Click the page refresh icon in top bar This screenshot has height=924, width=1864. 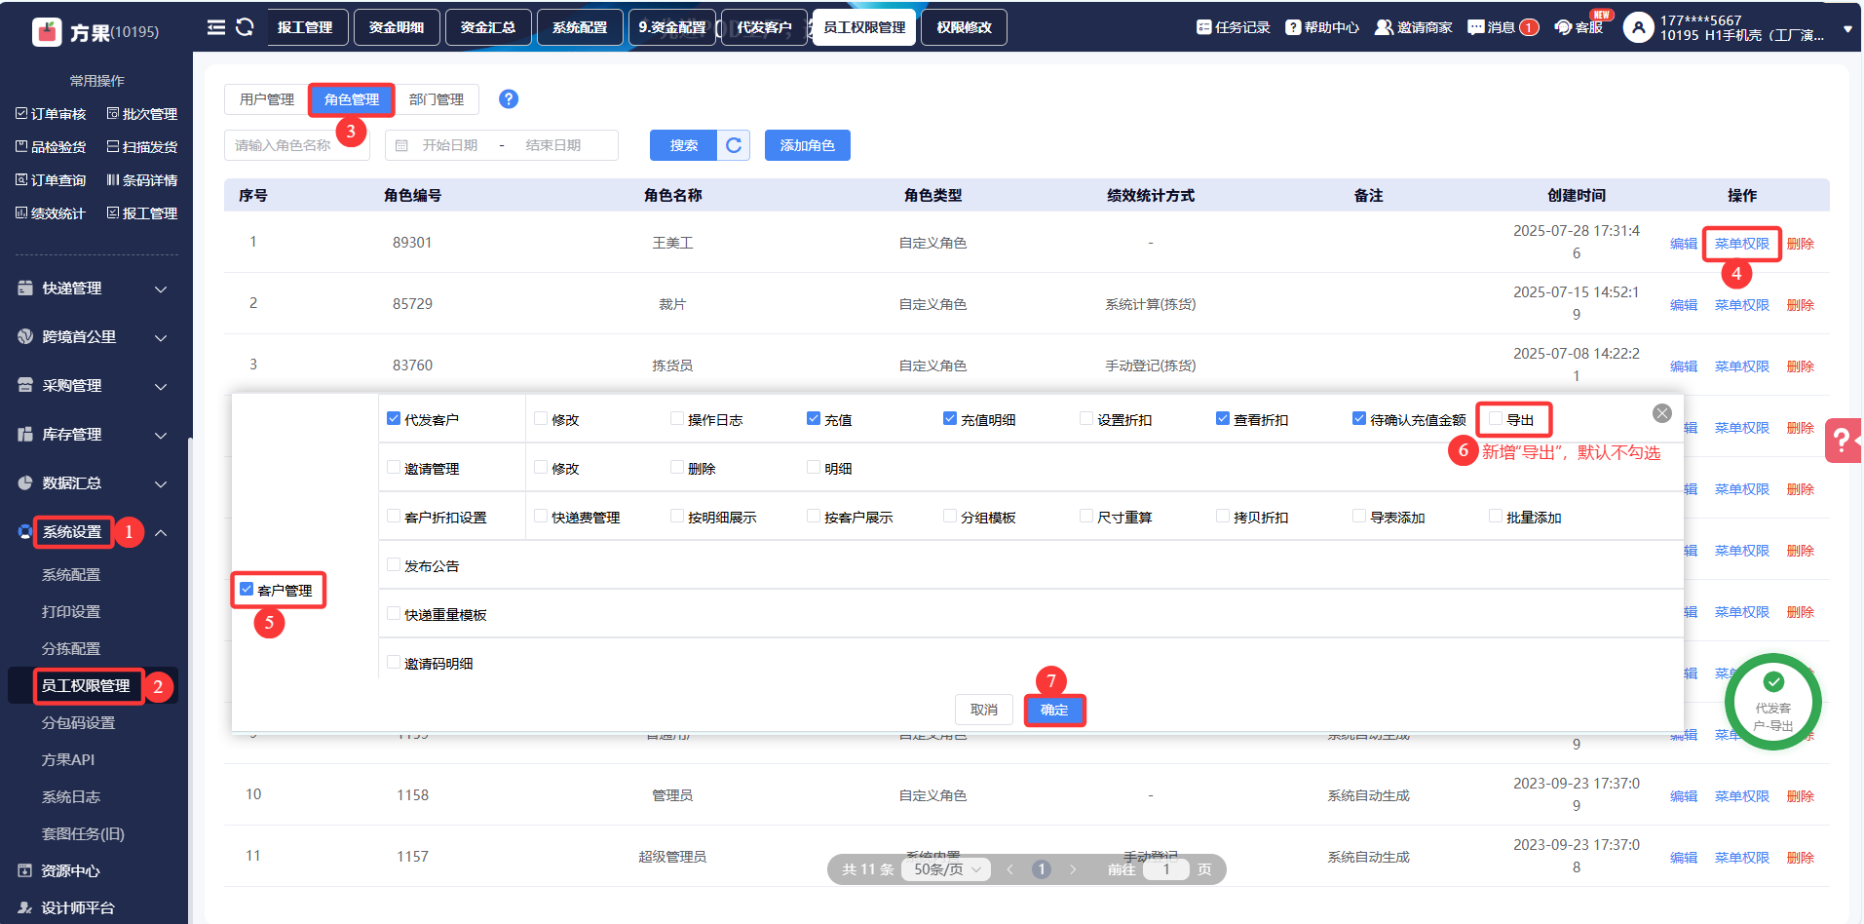click(x=245, y=27)
